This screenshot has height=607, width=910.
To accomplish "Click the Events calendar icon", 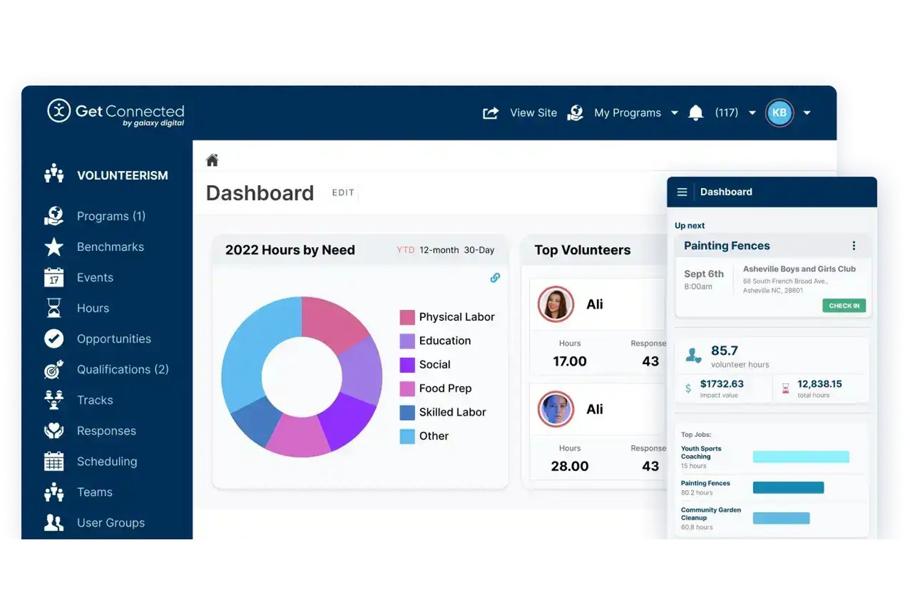I will pyautogui.click(x=54, y=277).
